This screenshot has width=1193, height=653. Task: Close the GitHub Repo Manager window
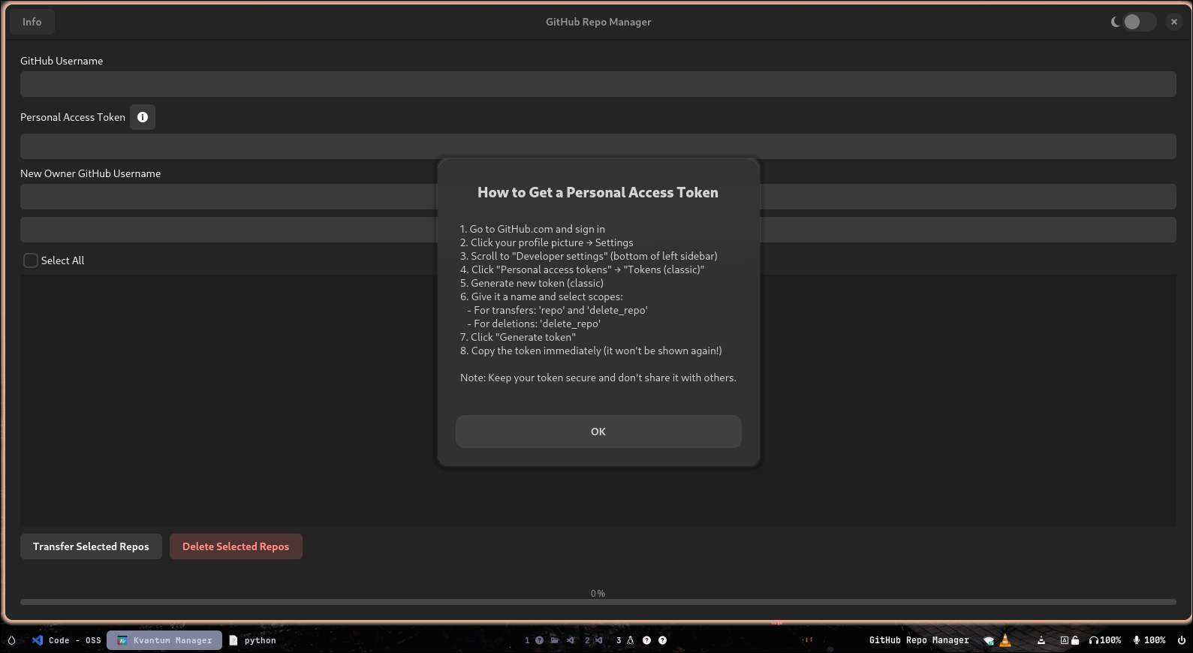1174,22
